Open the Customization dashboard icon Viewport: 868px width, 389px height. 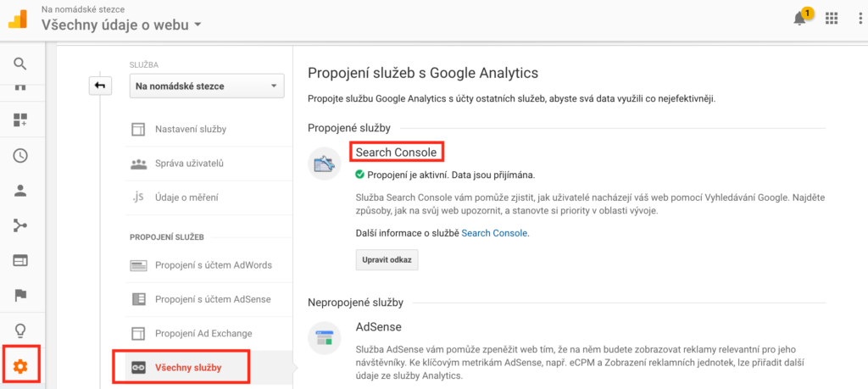point(20,120)
